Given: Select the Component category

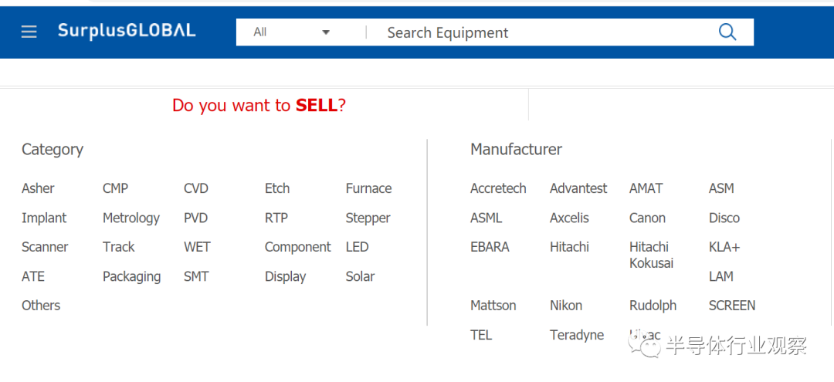Looking at the screenshot, I should 297,248.
